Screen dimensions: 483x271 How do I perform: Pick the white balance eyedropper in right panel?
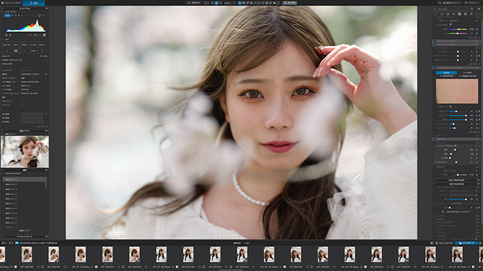(x=450, y=24)
